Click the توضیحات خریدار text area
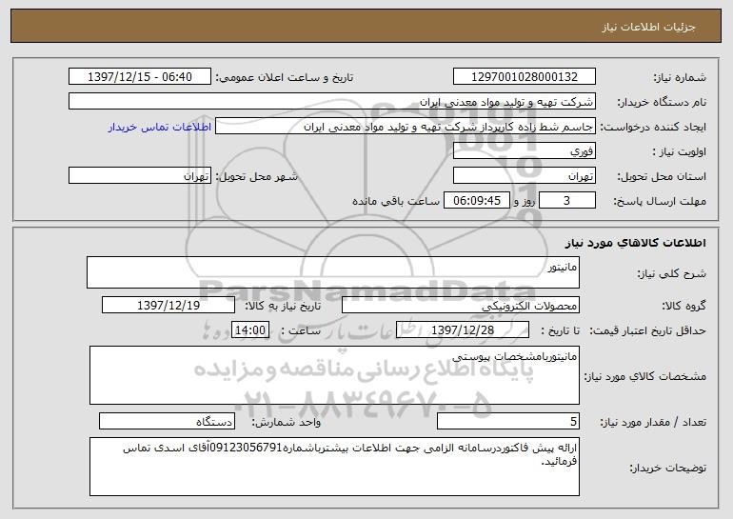This screenshot has height=519, width=733. (334, 467)
